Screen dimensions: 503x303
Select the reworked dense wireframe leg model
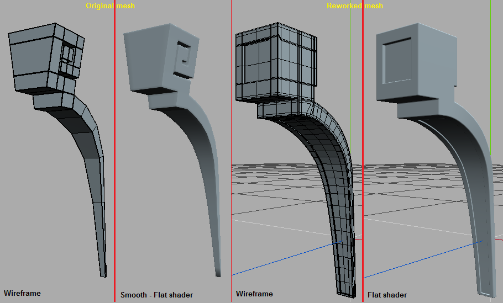pyautogui.click(x=296, y=160)
